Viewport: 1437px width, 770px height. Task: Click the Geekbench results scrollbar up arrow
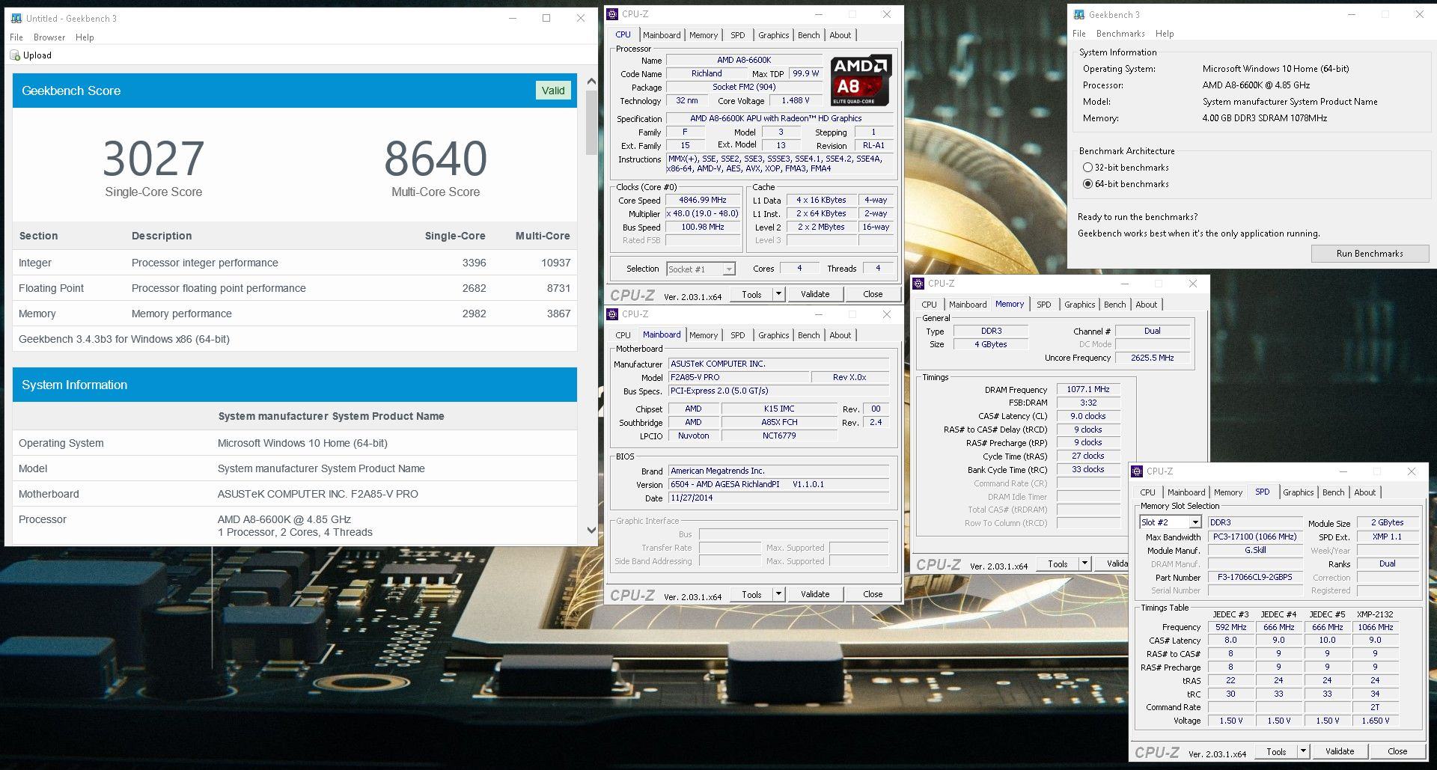591,81
